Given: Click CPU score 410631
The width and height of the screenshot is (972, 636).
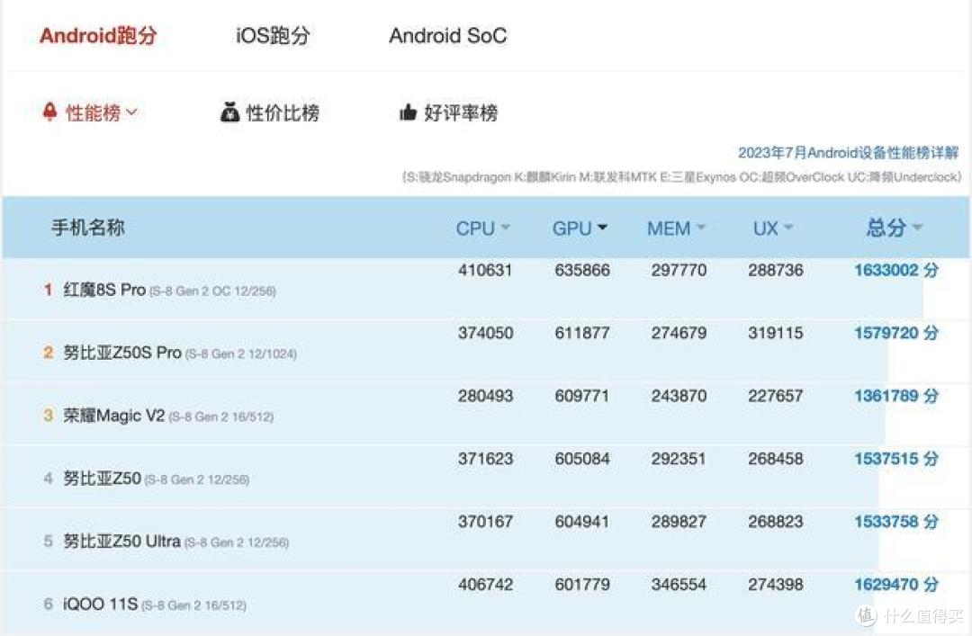Looking at the screenshot, I should click(485, 270).
